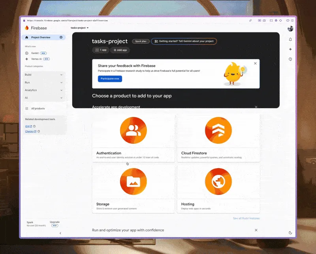This screenshot has height=254, width=316.
Task: Click the Cloud Firestore icon
Action: [218, 131]
